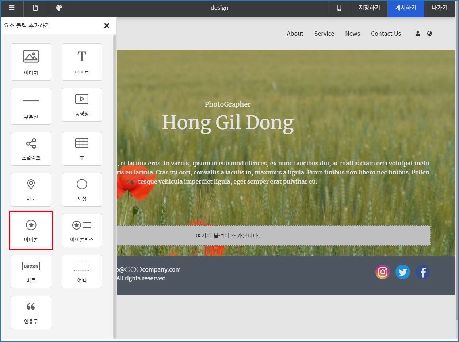Open the Contact Us menu item
Screen dimensions: 459x342
386,34
